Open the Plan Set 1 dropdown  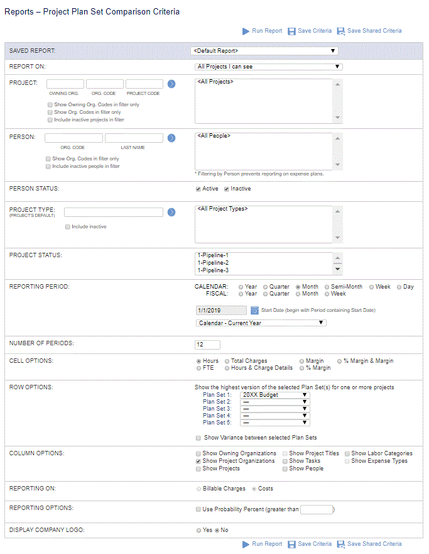point(275,395)
